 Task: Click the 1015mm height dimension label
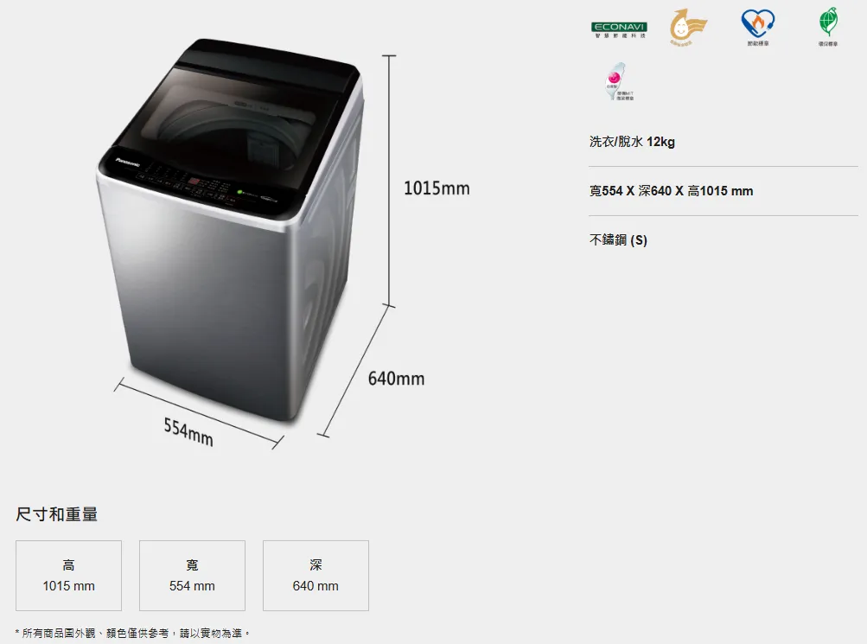[x=437, y=188]
